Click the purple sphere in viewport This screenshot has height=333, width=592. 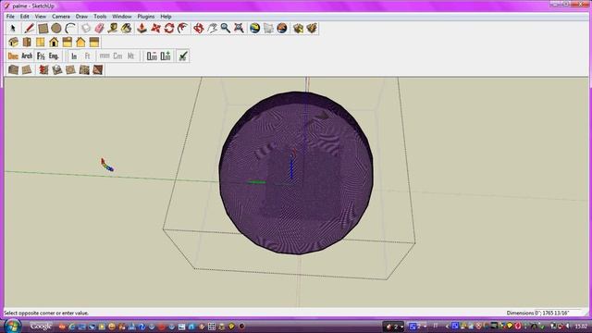tap(296, 173)
